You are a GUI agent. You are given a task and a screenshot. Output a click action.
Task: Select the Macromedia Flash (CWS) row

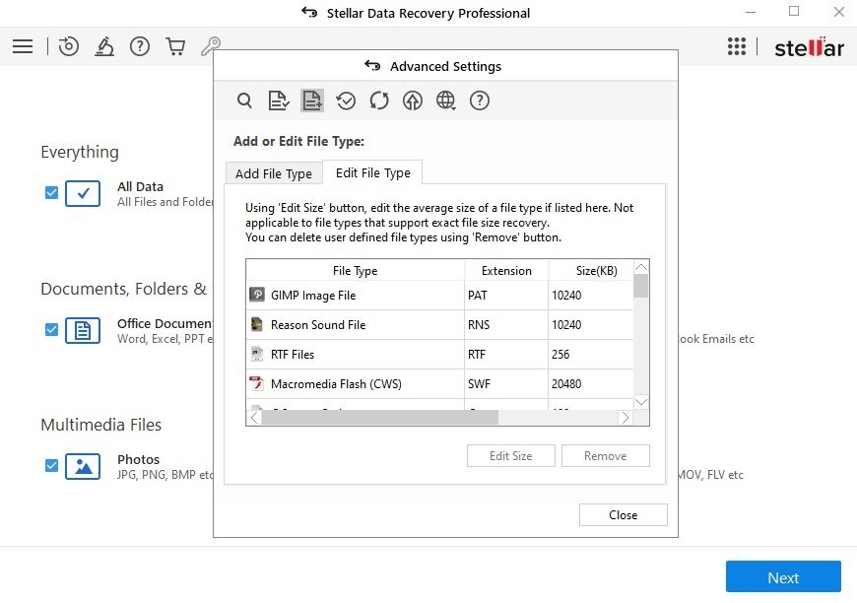(440, 384)
